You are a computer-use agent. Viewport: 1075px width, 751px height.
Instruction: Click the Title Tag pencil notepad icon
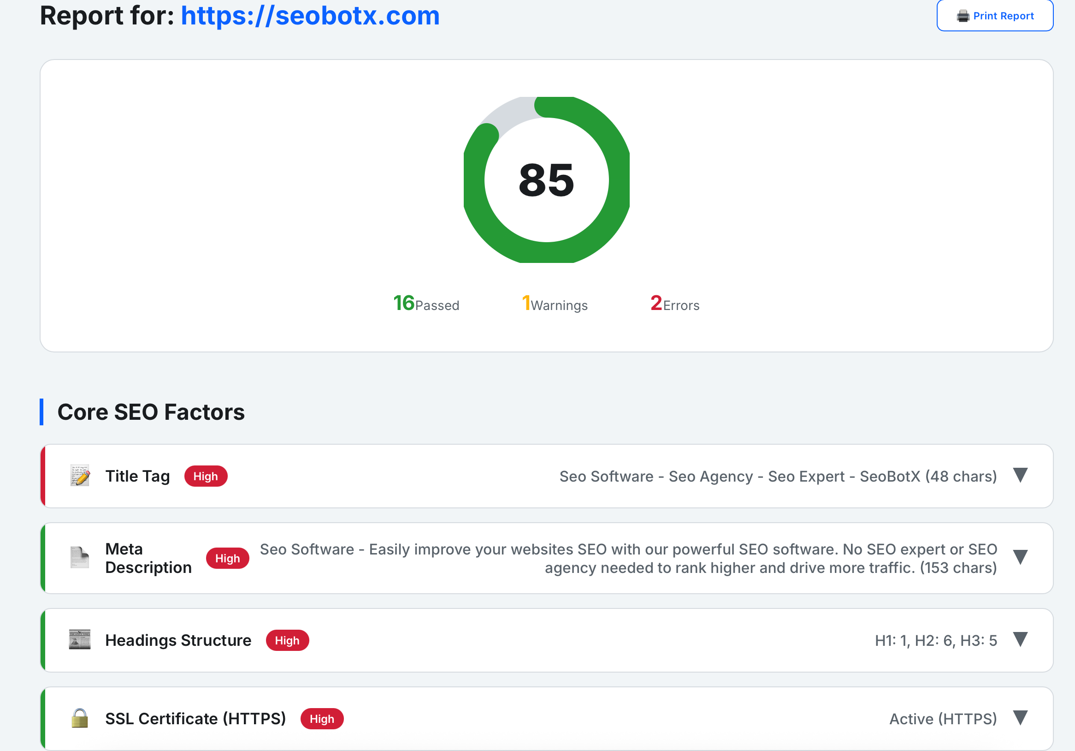[80, 476]
